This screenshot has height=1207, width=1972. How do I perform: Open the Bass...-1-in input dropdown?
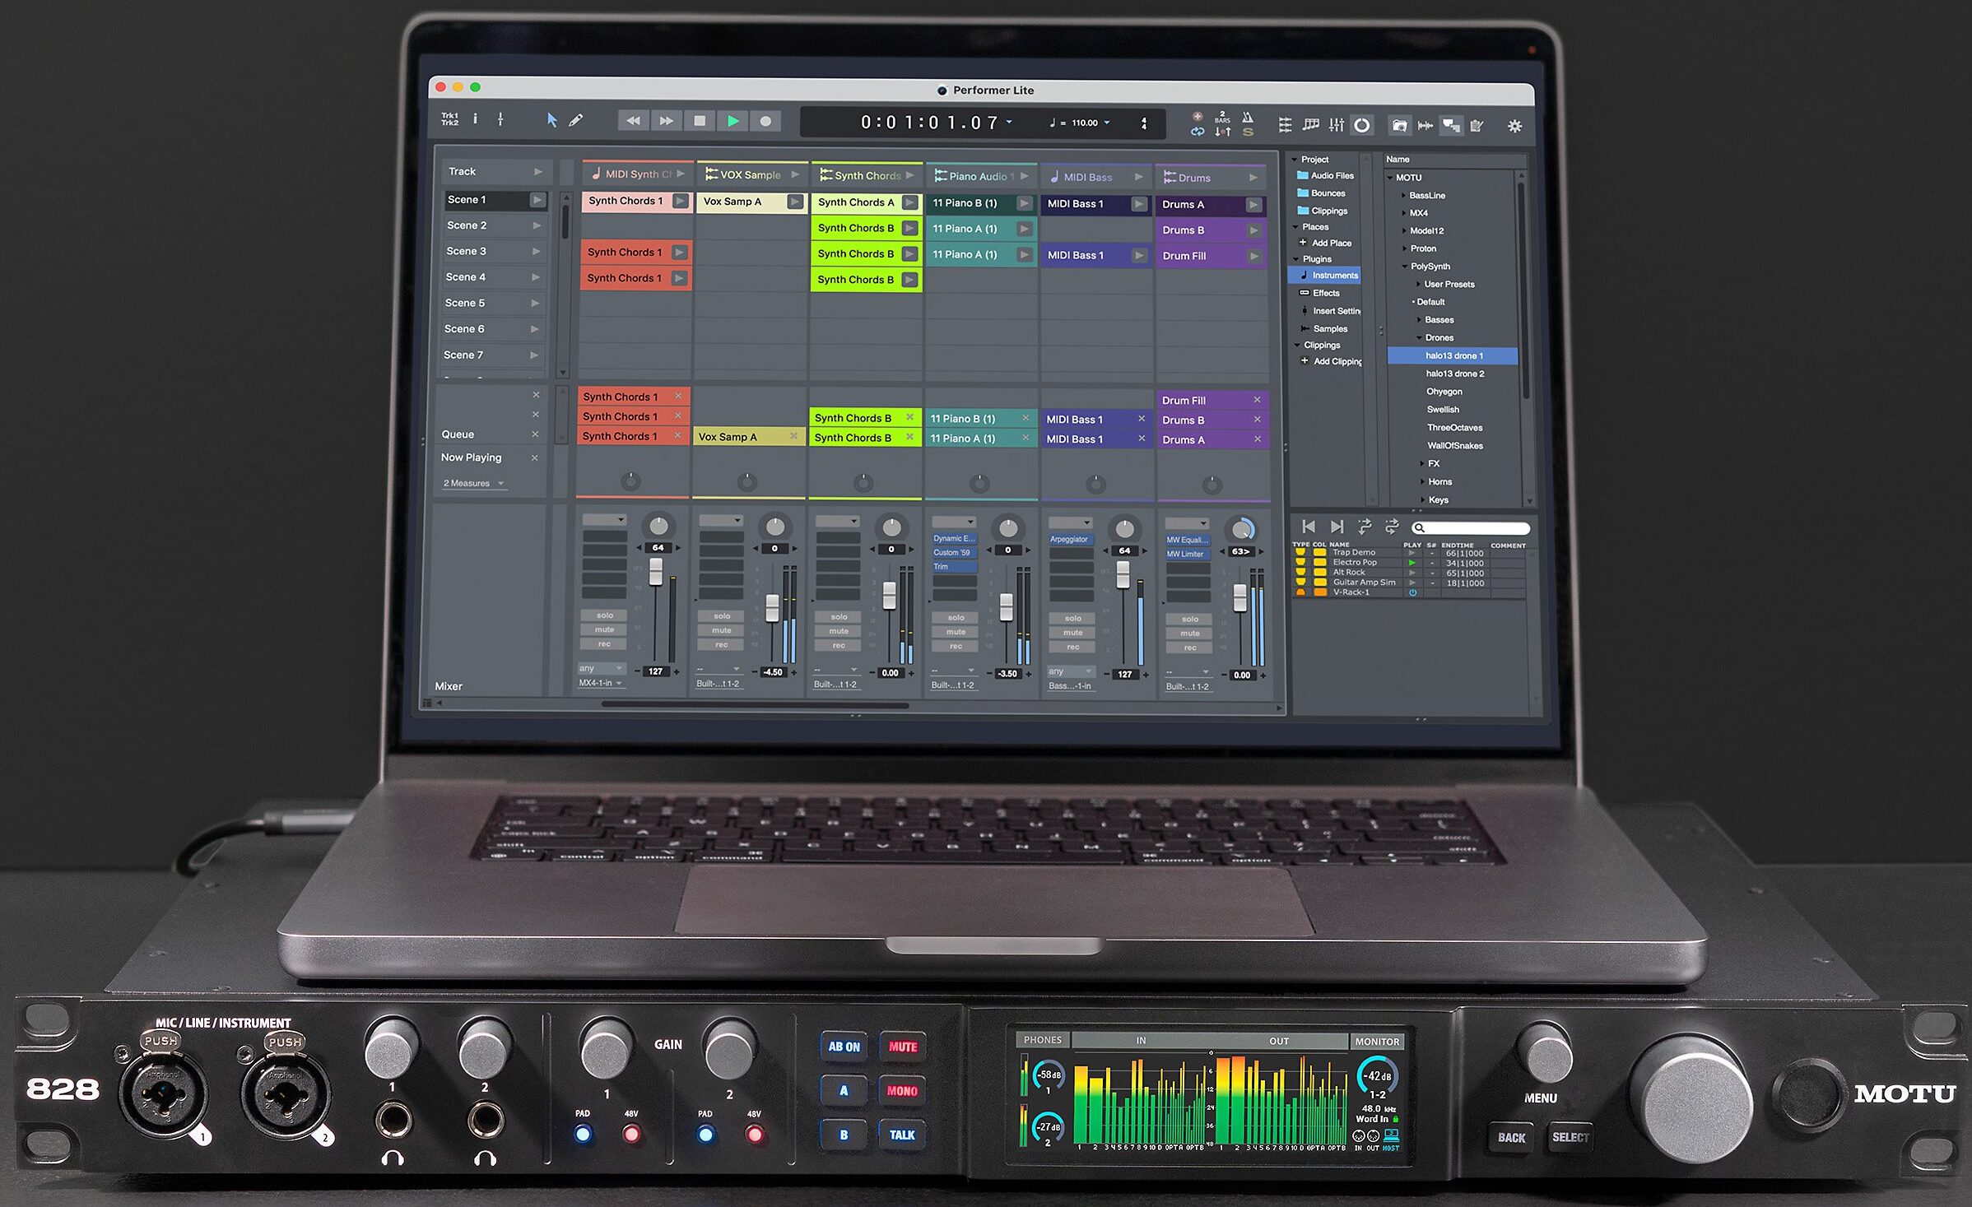(1070, 685)
